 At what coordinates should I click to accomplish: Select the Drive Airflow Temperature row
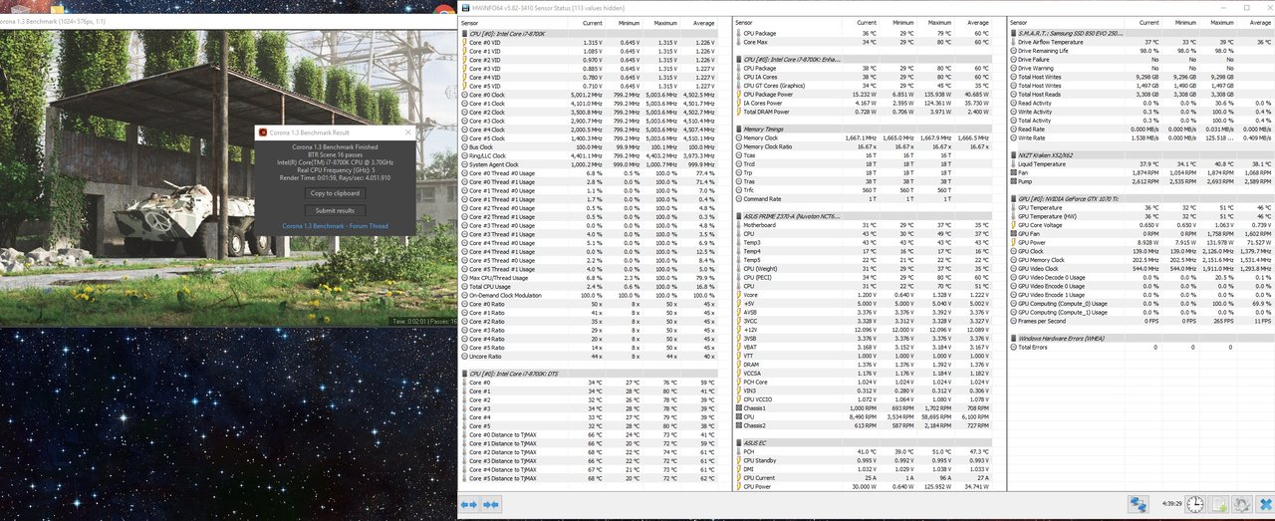(1141, 42)
